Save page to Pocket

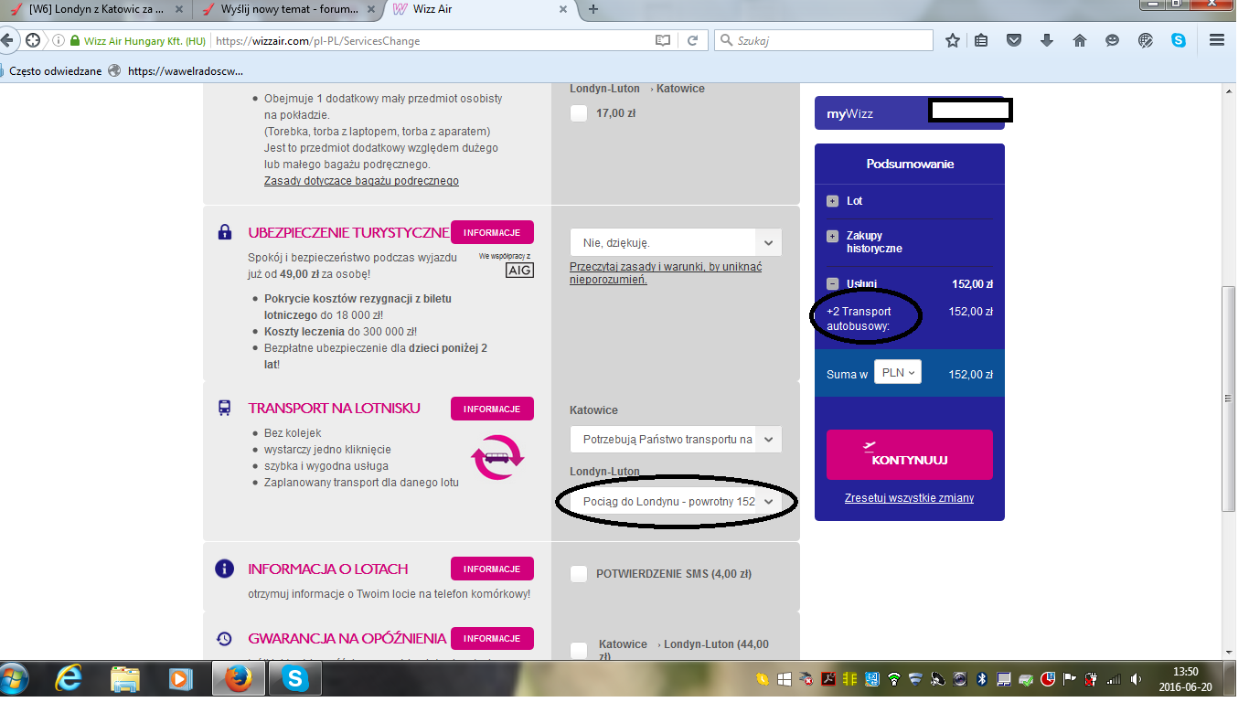[1014, 40]
